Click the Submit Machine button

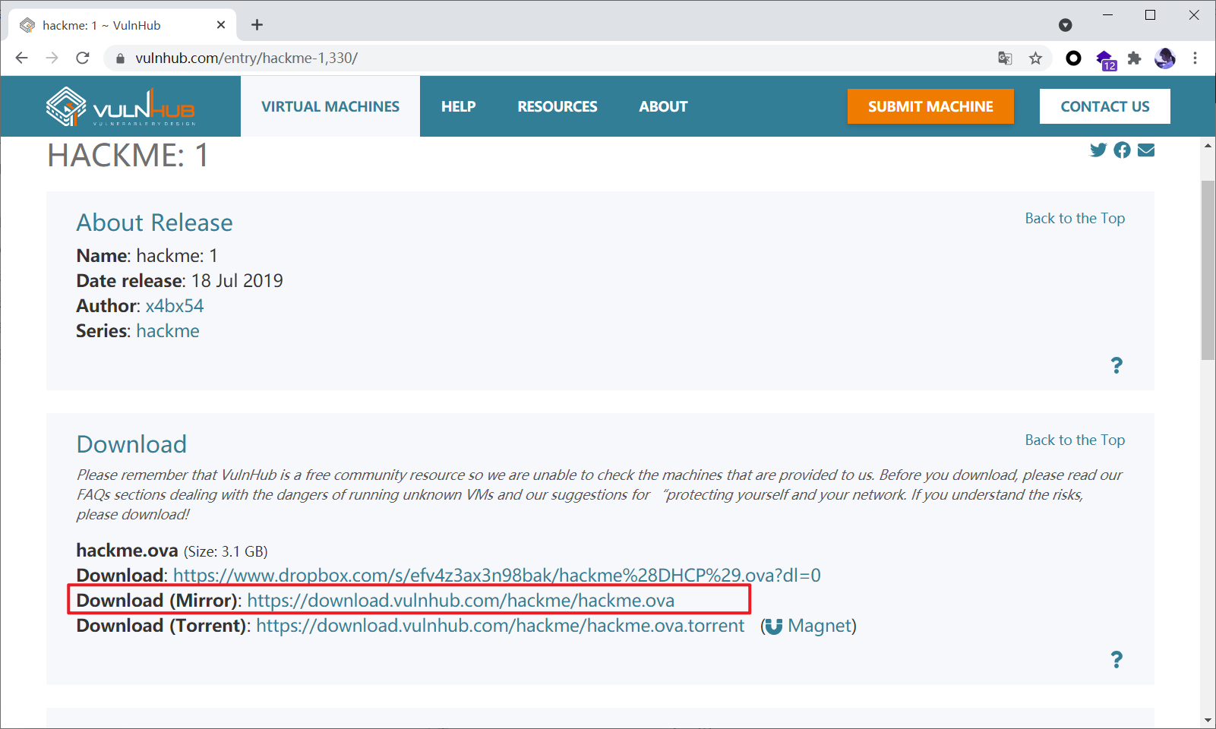tap(930, 106)
